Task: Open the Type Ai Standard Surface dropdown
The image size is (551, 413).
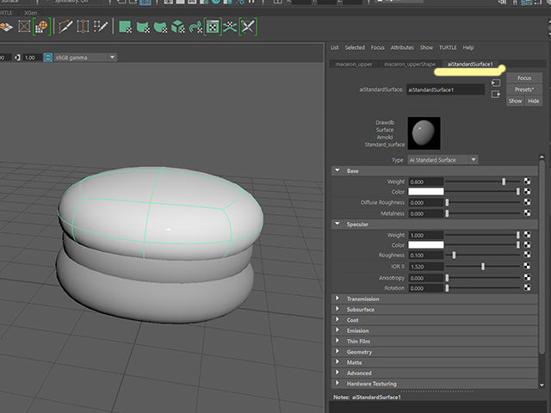Action: click(443, 160)
